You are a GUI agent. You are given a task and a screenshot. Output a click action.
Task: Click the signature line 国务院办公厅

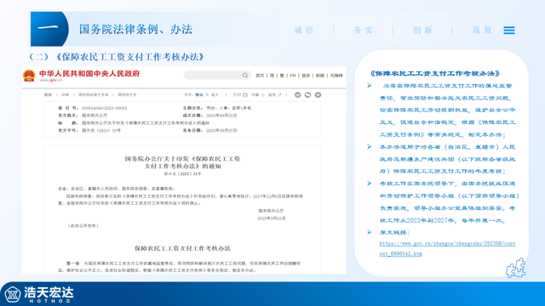point(271,211)
